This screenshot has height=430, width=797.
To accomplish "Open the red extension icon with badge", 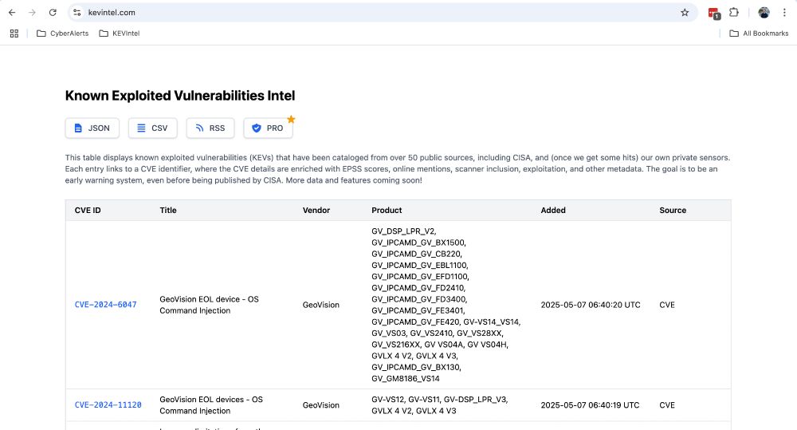I will click(x=713, y=14).
